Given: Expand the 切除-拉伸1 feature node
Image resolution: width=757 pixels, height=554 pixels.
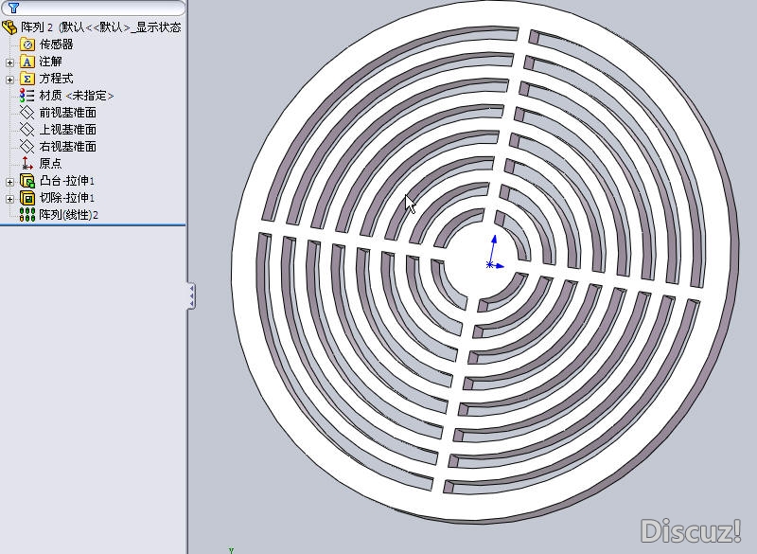Looking at the screenshot, I should tap(9, 199).
